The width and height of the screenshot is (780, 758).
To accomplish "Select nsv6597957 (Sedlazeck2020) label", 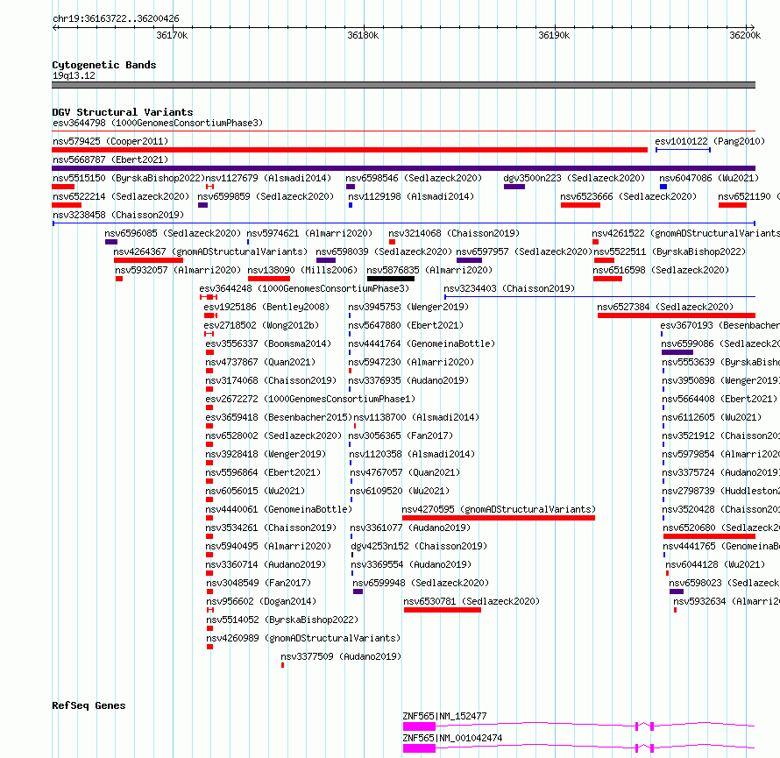I will click(x=524, y=251).
